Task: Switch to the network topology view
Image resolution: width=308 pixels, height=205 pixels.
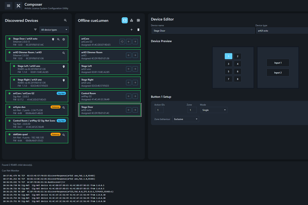Action: 132,20
